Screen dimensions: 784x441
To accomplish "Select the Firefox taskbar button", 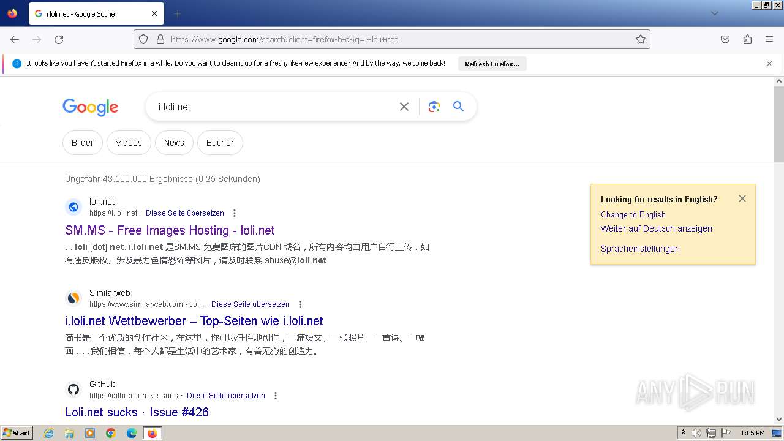I will pyautogui.click(x=152, y=433).
